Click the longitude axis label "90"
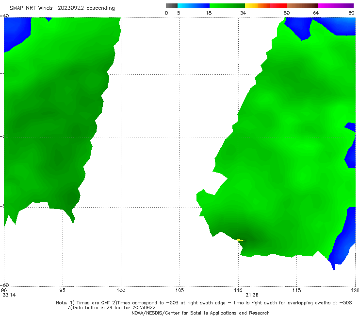Image resolution: width=359 pixels, height=316 pixels. (4, 290)
